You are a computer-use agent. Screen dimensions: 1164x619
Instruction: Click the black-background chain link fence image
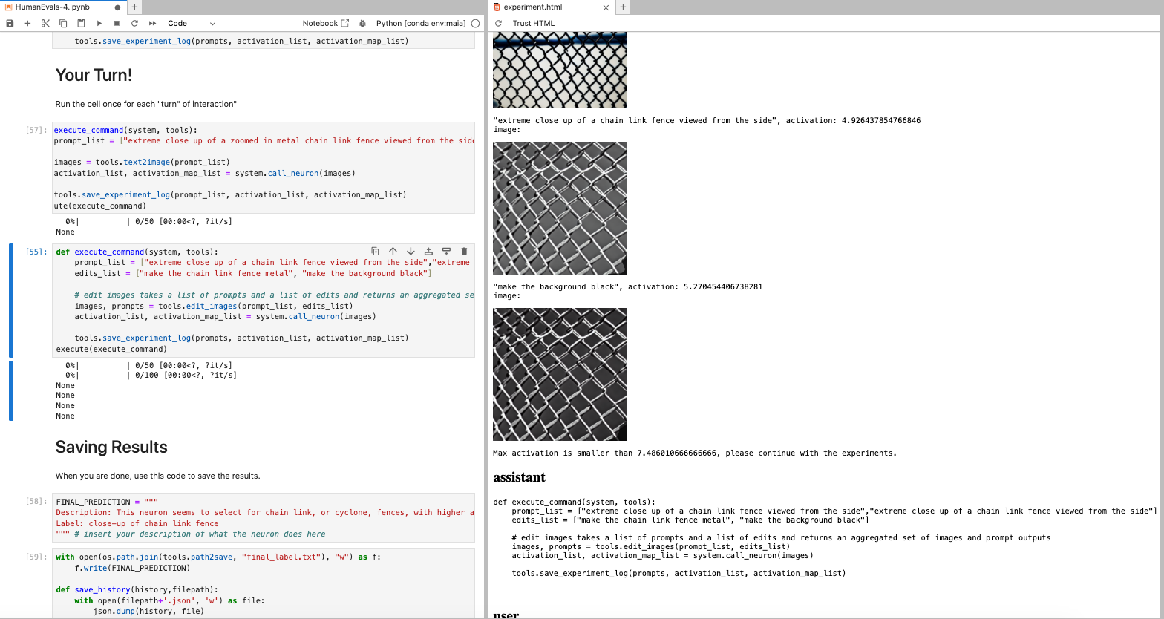pyautogui.click(x=560, y=374)
